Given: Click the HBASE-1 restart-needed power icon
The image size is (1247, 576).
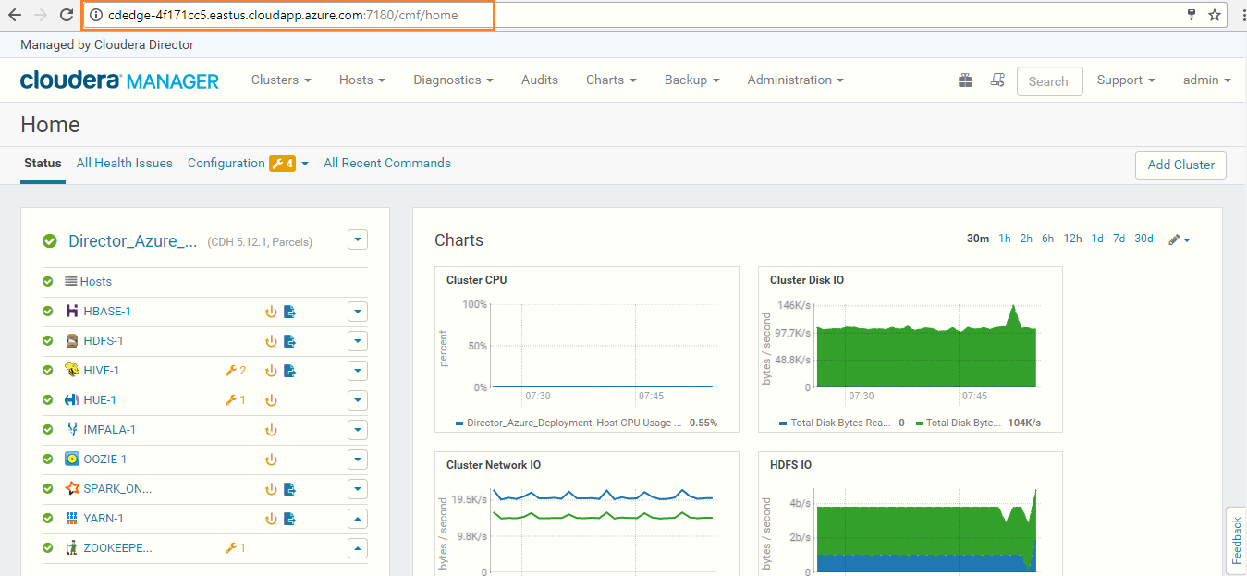Looking at the screenshot, I should click(x=271, y=312).
